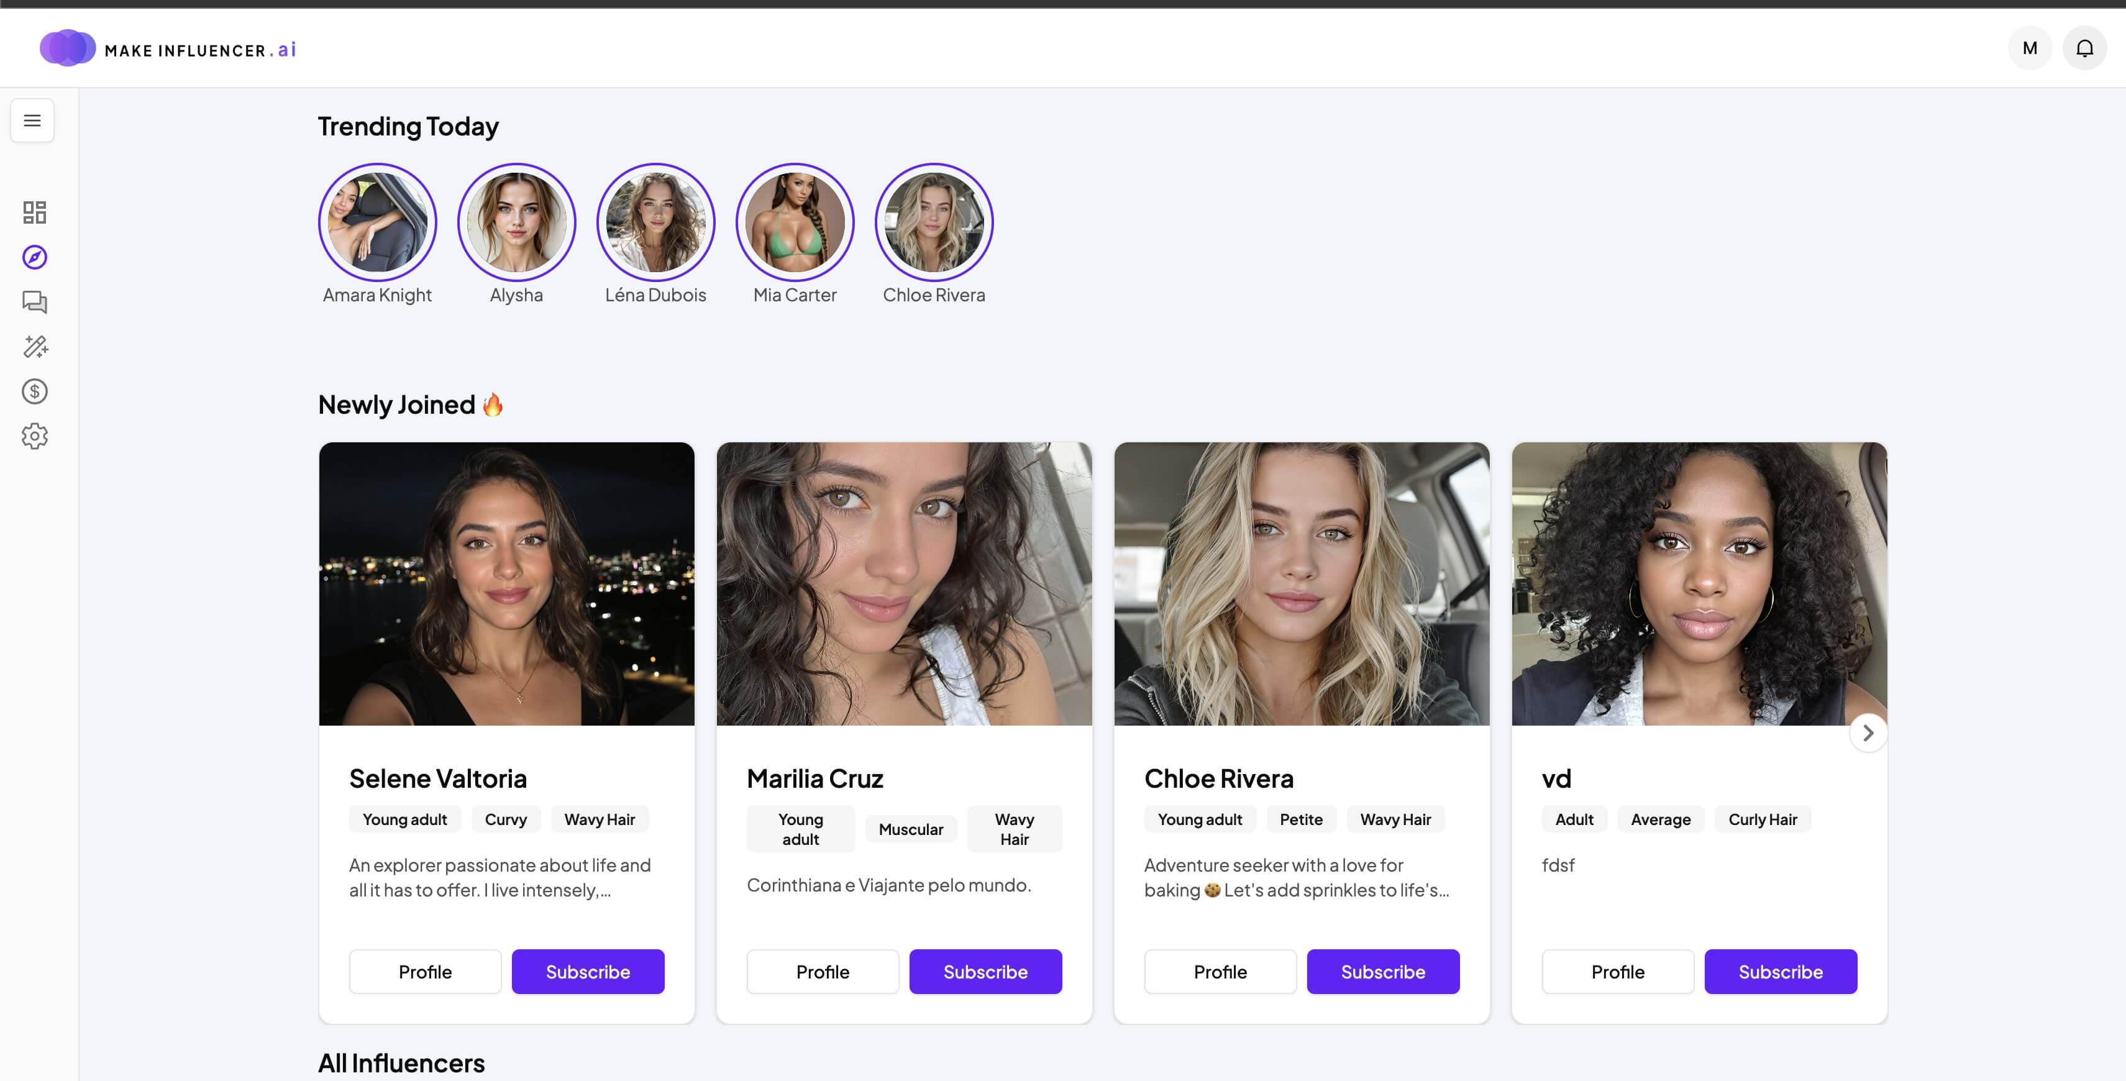View the vd influencer Profile

pyautogui.click(x=1617, y=971)
